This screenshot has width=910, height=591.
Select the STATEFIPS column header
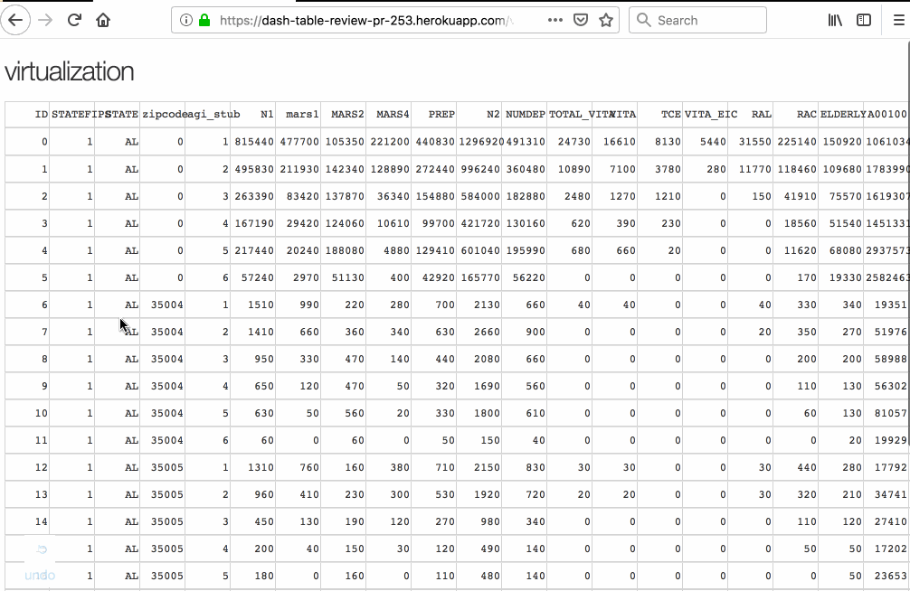72,114
